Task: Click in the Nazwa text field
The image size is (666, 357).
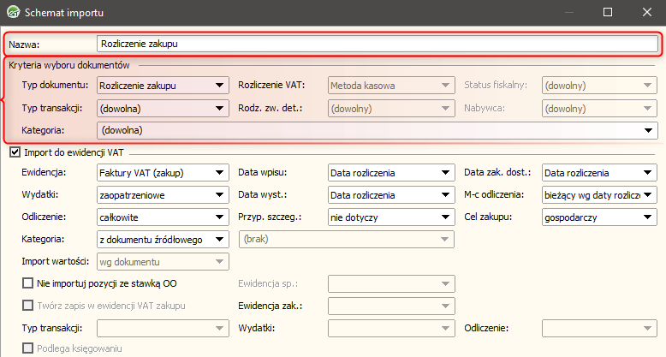Action: 377,43
